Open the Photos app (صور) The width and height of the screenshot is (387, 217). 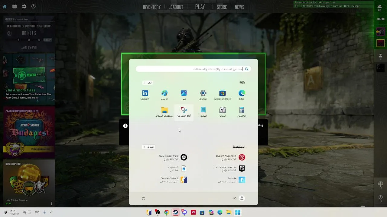tap(184, 95)
